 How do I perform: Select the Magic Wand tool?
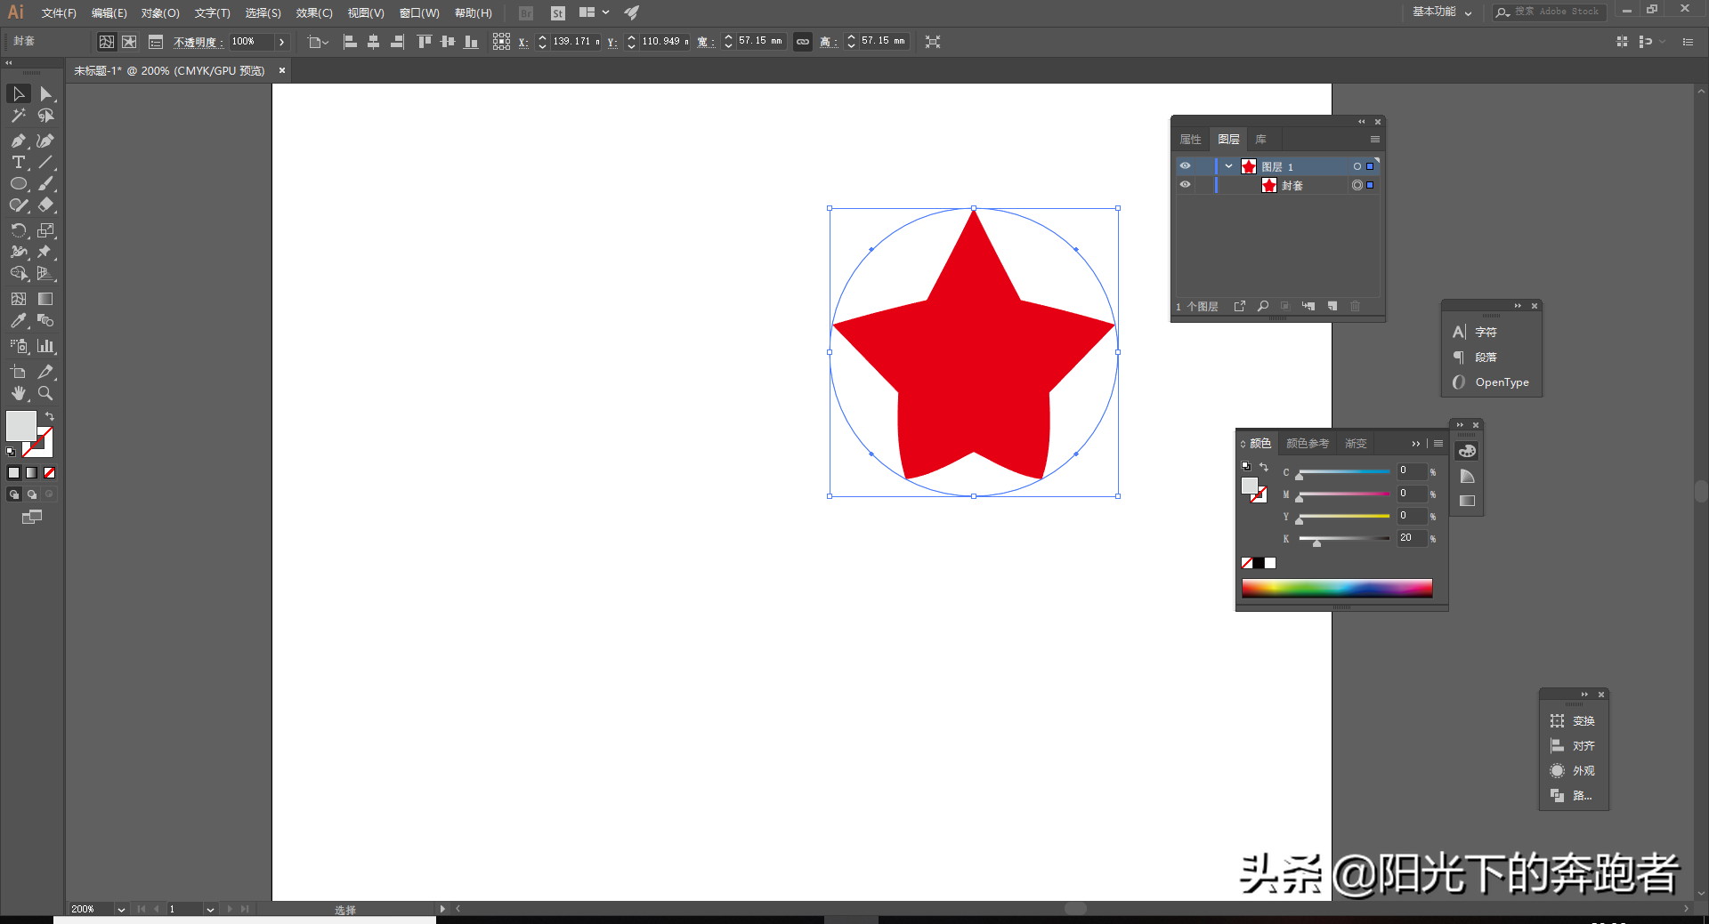tap(18, 116)
